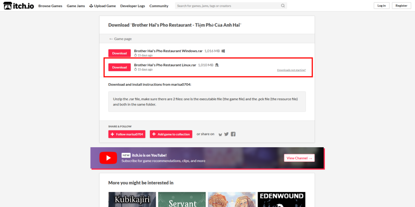
Task: Click the search magnifier icon
Action: point(282,6)
